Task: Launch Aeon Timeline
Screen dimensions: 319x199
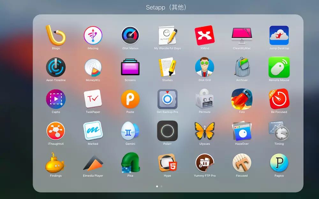Action: tap(56, 67)
